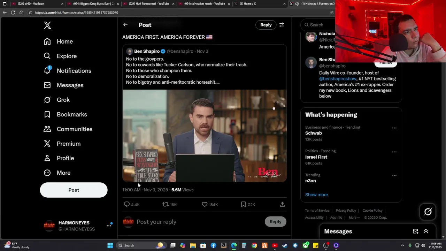Image resolution: width=446 pixels, height=251 pixels.
Task: Click Show more under trends
Action: pos(316,195)
